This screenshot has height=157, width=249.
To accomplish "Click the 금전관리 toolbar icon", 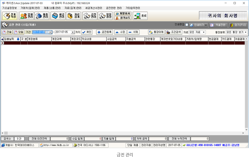I will [90, 16].
